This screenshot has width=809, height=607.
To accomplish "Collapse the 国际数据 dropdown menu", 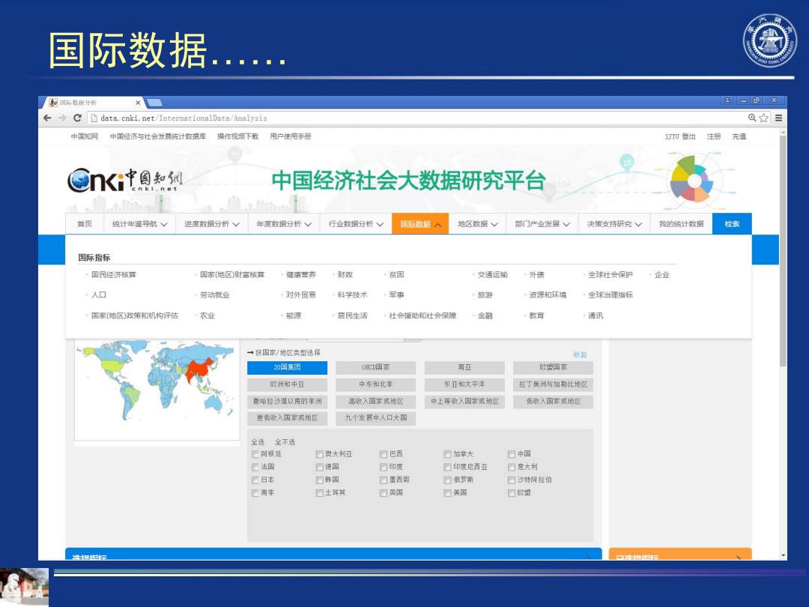I will [420, 224].
